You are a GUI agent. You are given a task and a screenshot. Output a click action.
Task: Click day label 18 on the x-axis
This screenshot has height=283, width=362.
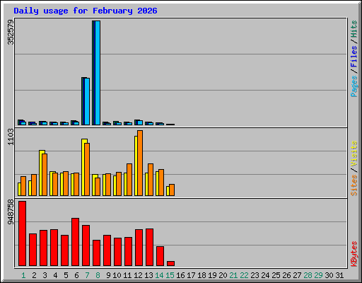point(202,275)
